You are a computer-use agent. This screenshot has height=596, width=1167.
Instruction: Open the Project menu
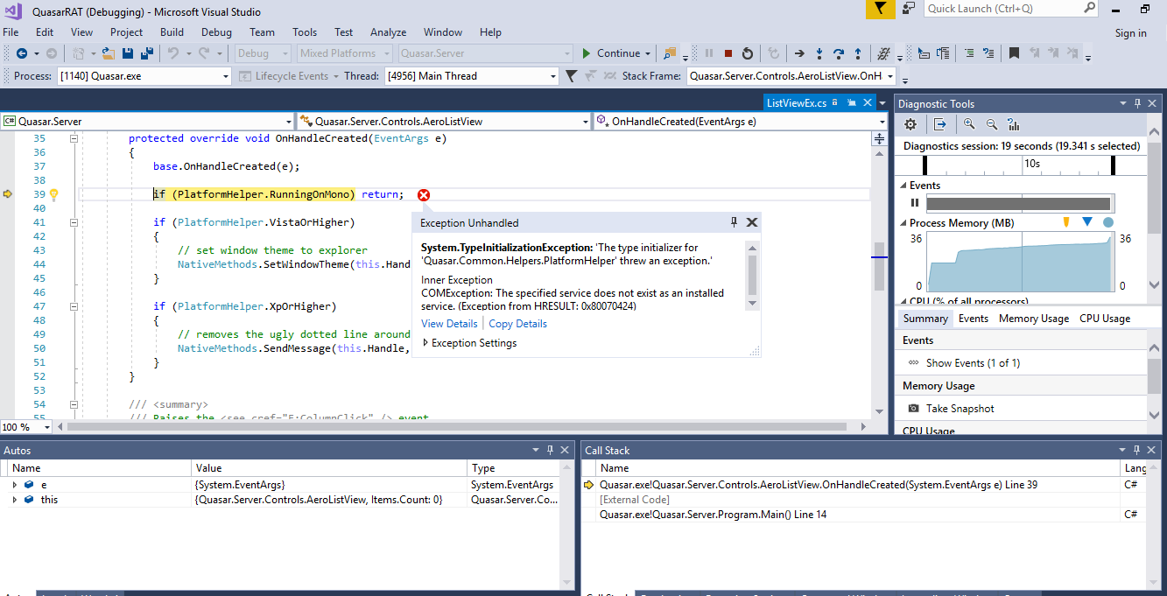(x=126, y=32)
